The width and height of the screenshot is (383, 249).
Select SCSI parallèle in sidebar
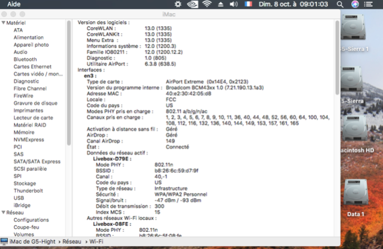30,169
